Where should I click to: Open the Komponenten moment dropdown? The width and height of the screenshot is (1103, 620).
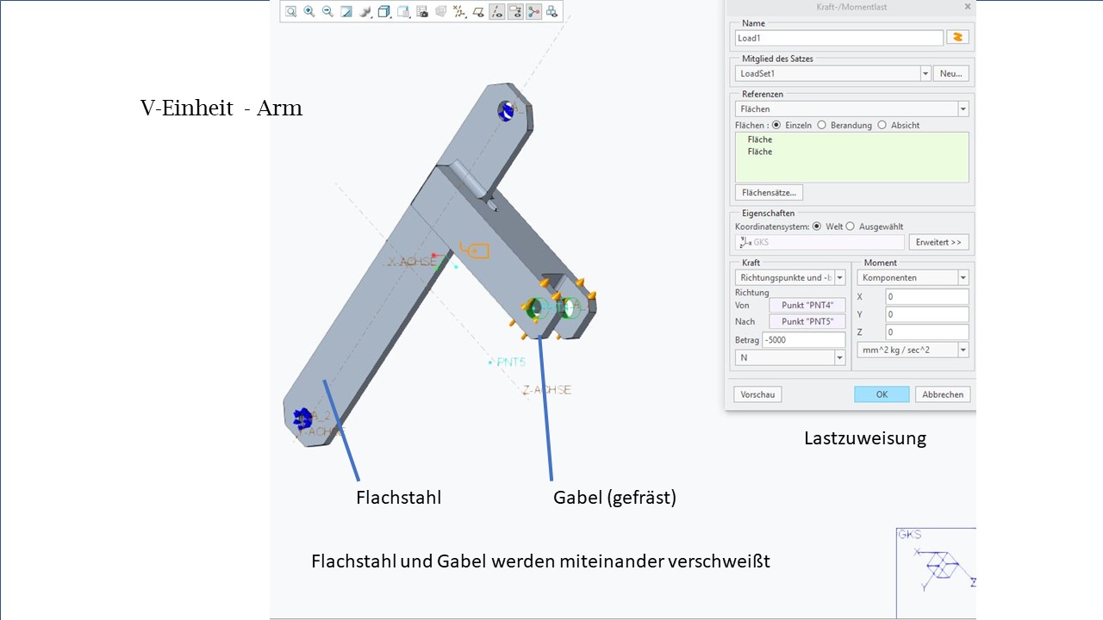963,278
